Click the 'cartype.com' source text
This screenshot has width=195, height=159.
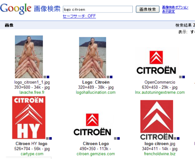pyautogui.click(x=32, y=154)
